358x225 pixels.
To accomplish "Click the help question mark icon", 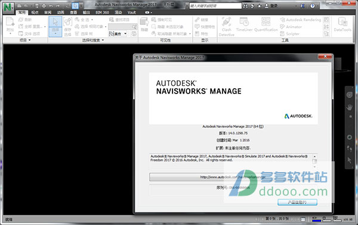I will point(313,6).
